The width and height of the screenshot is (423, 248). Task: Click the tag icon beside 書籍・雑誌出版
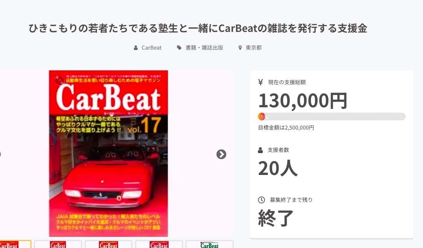coord(179,48)
